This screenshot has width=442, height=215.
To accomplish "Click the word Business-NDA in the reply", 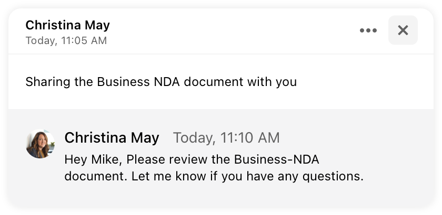I will pos(277,159).
